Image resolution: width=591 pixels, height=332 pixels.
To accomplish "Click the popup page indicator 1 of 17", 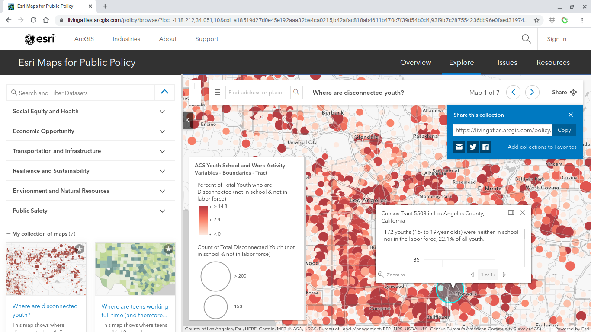I will click(488, 275).
